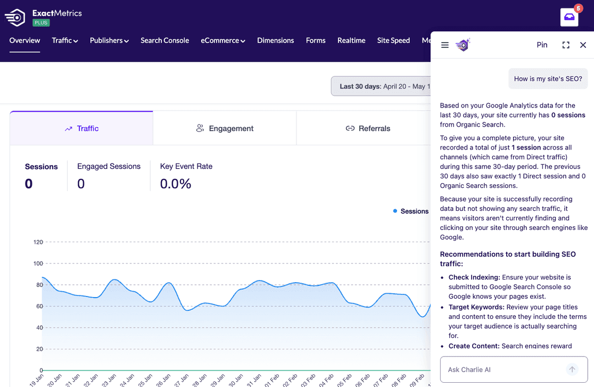Click the Sessions metric label

click(x=42, y=167)
